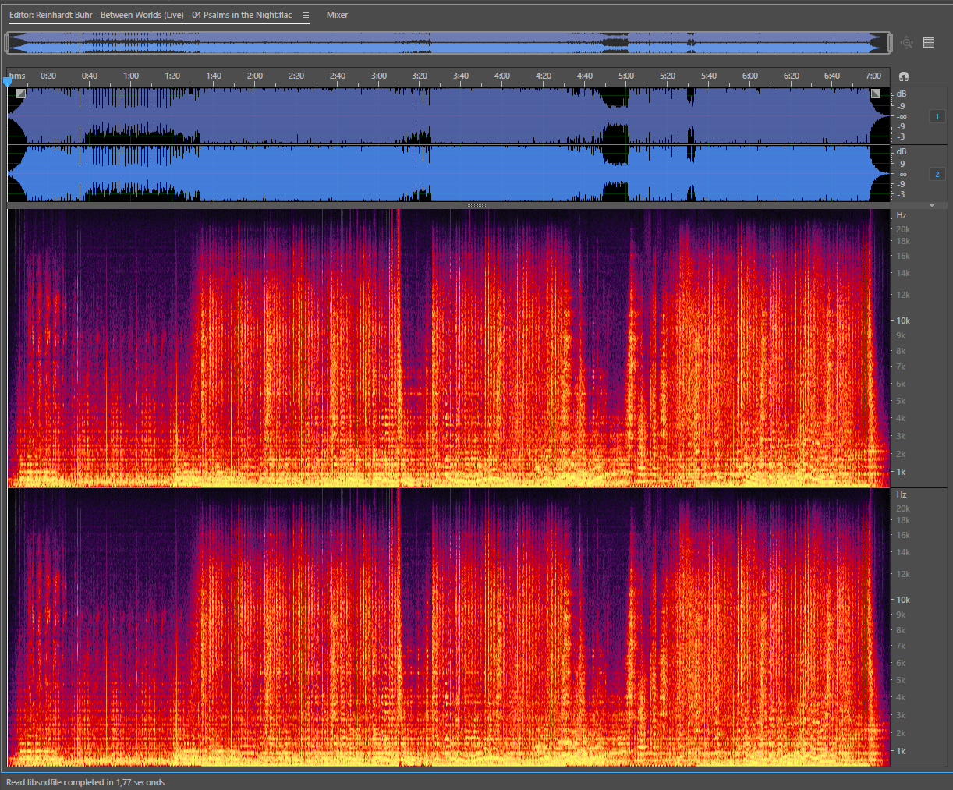Toggle the snapping magnet icon
This screenshot has height=790, width=953.
click(903, 76)
